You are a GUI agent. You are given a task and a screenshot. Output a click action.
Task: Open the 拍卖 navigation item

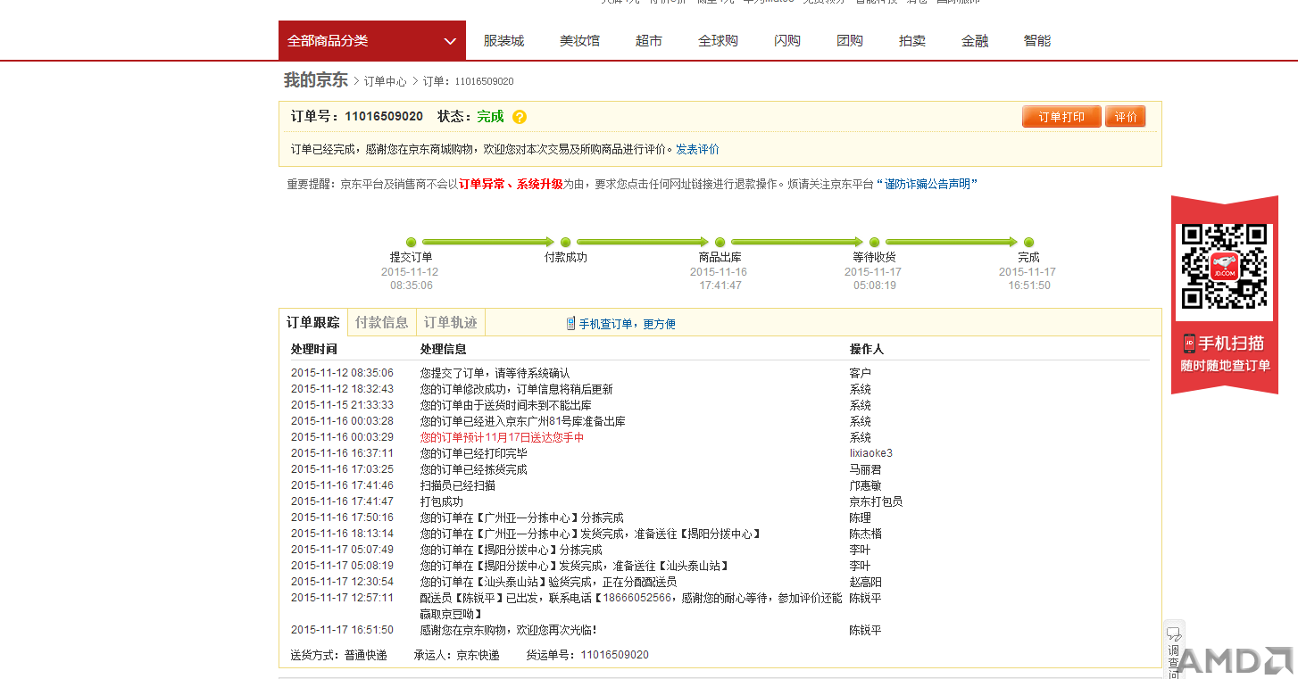point(912,40)
